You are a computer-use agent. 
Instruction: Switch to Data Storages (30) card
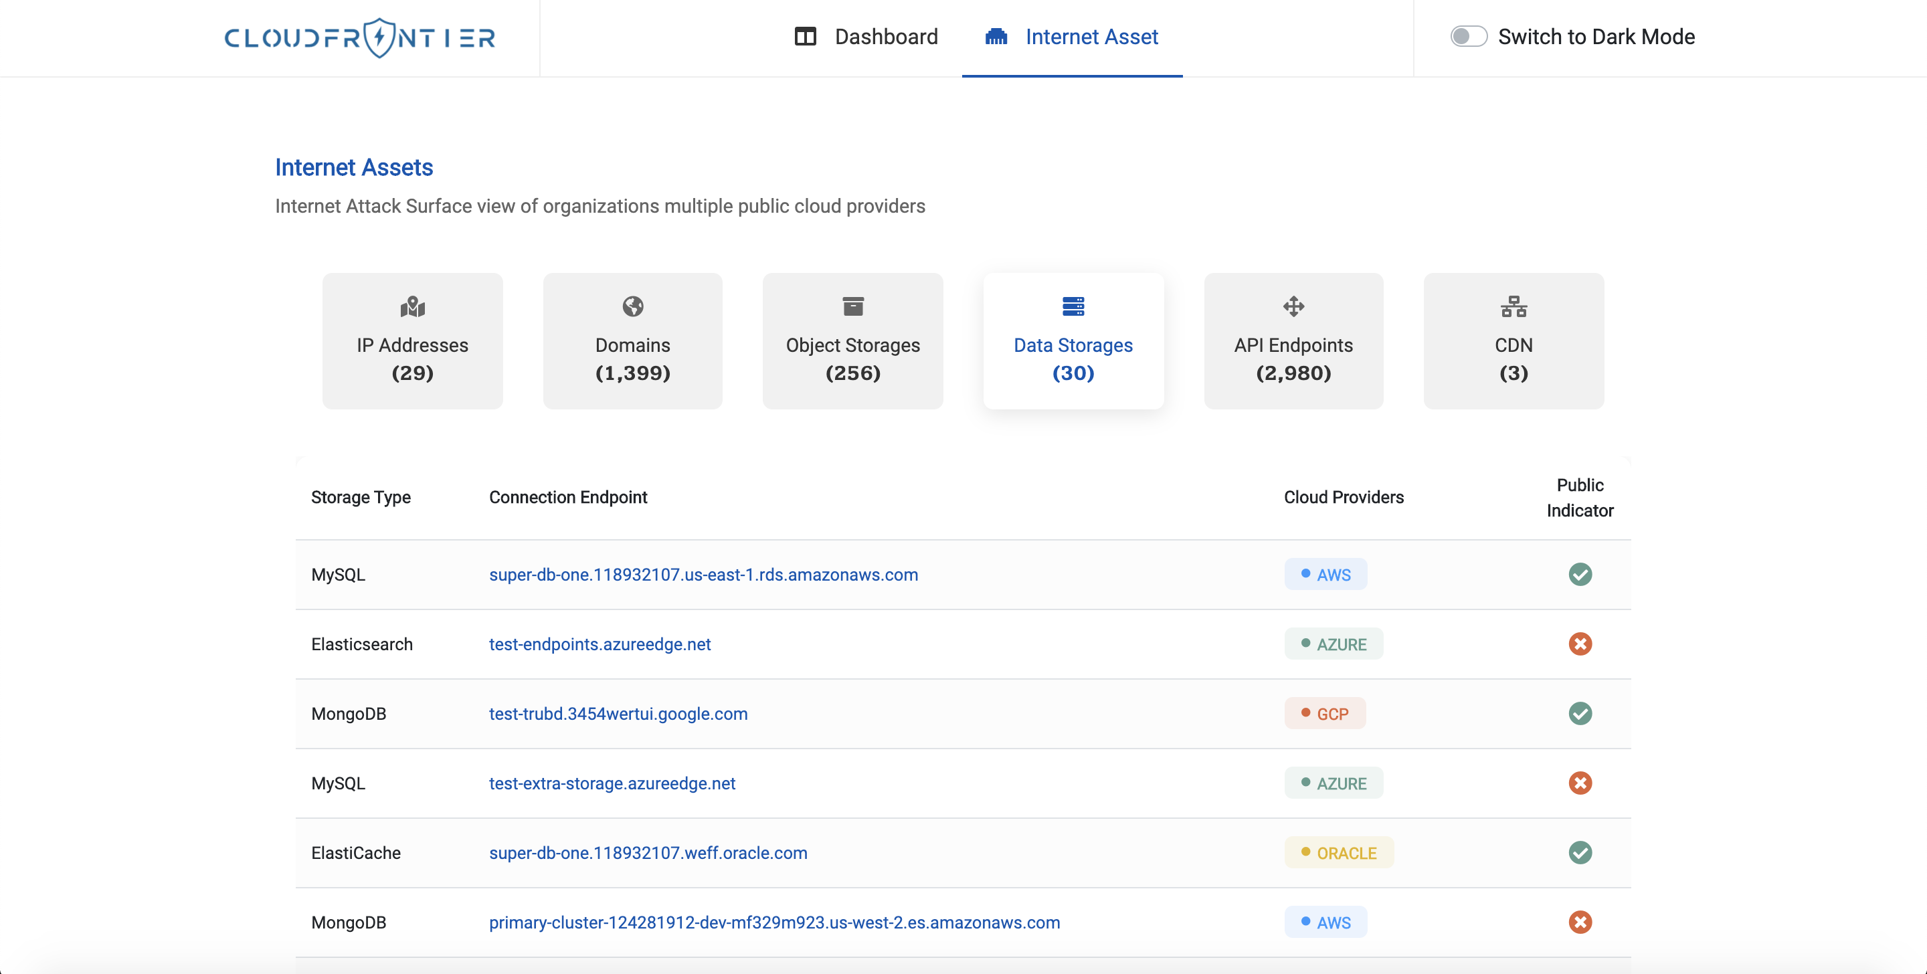click(x=1072, y=341)
